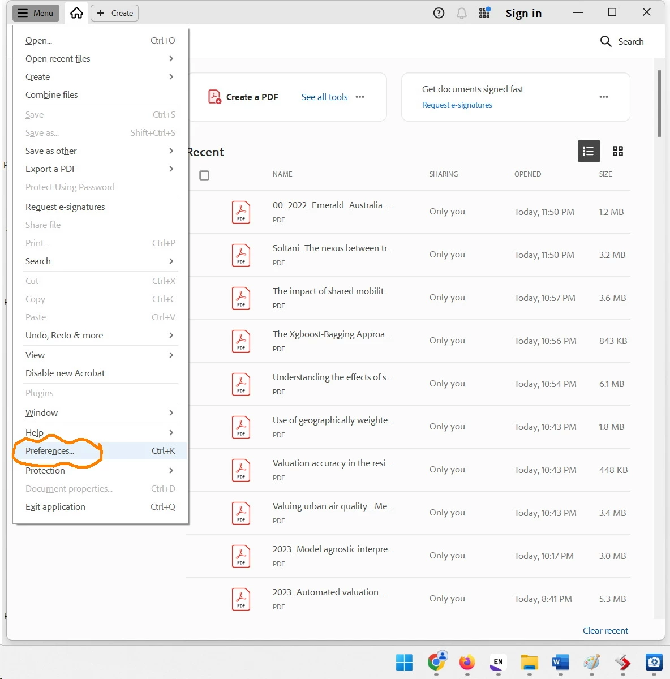Click the SHARING column header
This screenshot has width=670, height=679.
(444, 174)
